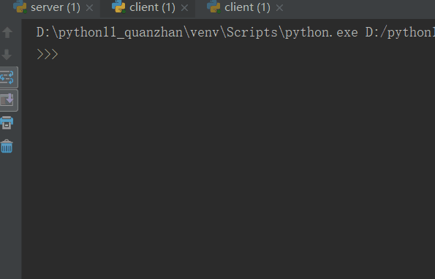
Task: Place cursor after the >>> prompt
Action: pos(61,54)
